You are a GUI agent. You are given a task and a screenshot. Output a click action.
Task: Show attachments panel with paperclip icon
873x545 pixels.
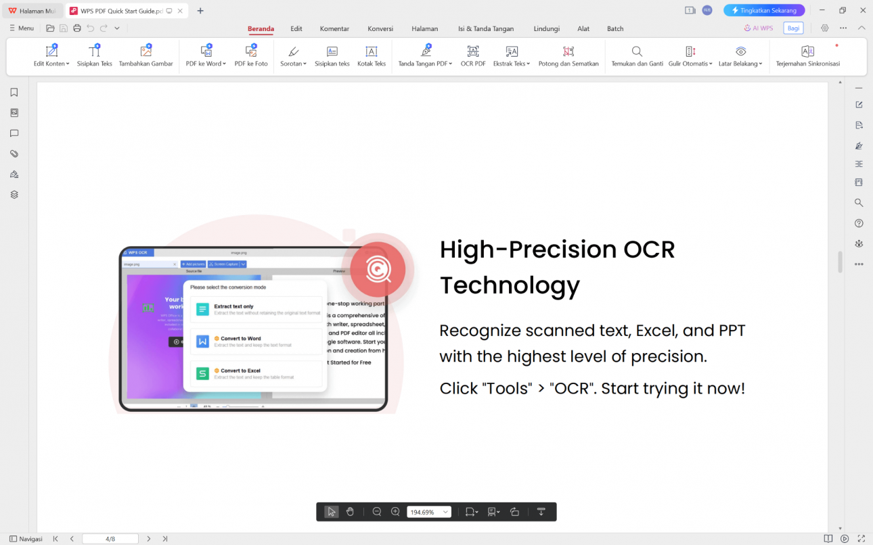click(14, 153)
